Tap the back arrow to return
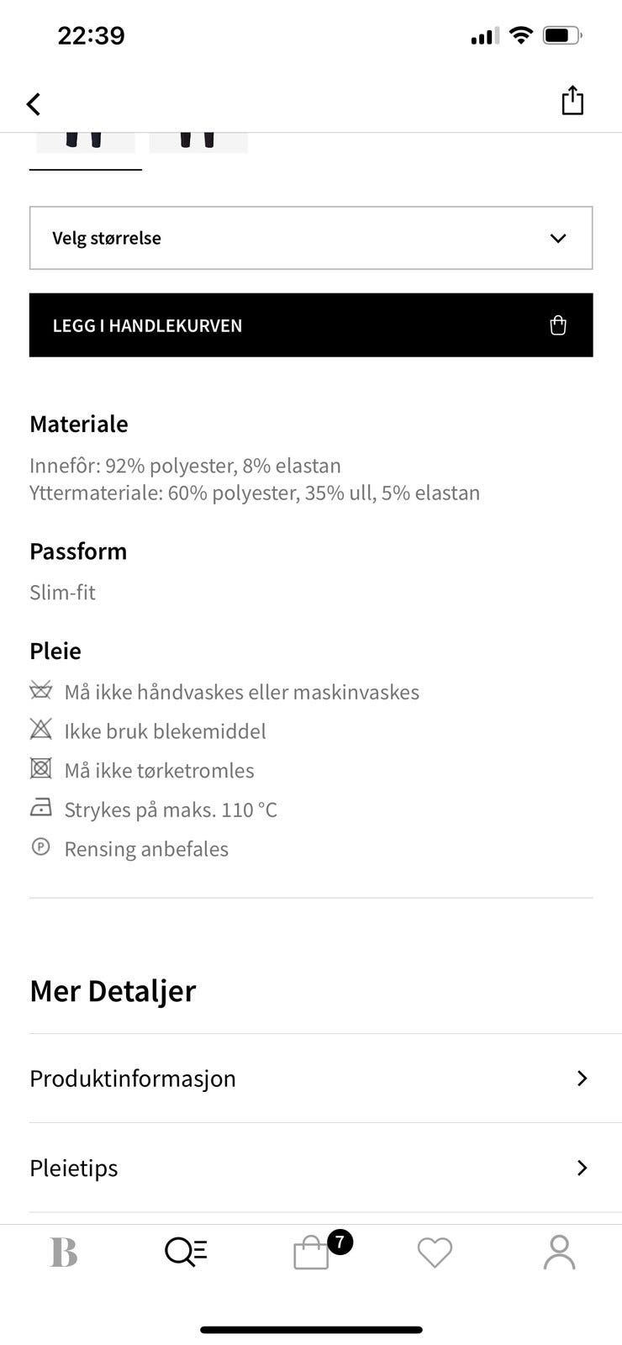This screenshot has width=622, height=1345. 34,103
